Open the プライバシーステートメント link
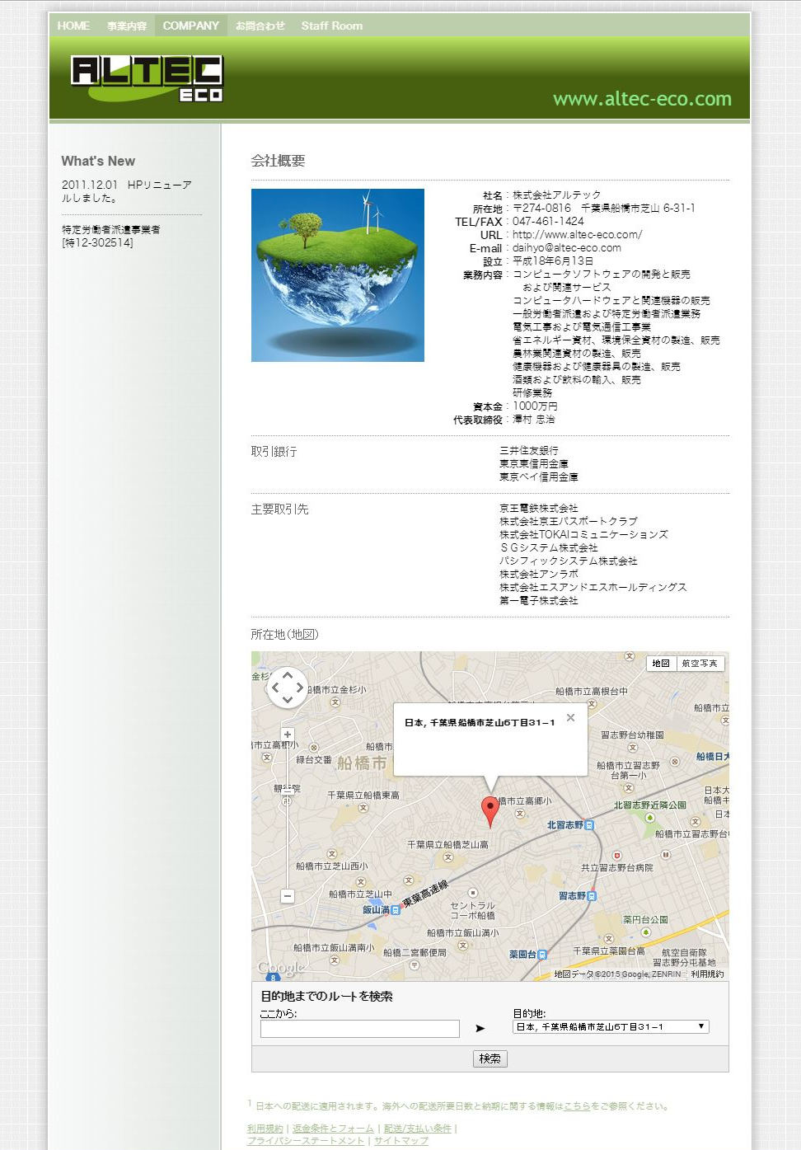The width and height of the screenshot is (801, 1150). [306, 1141]
